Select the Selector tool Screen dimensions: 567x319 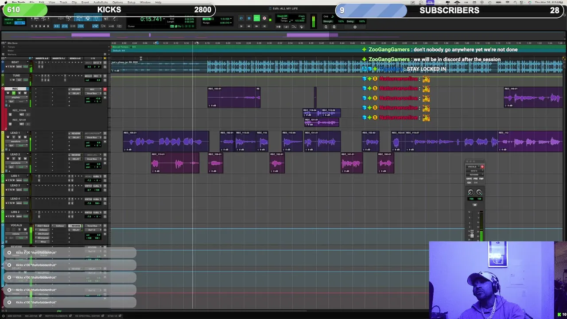click(x=88, y=18)
